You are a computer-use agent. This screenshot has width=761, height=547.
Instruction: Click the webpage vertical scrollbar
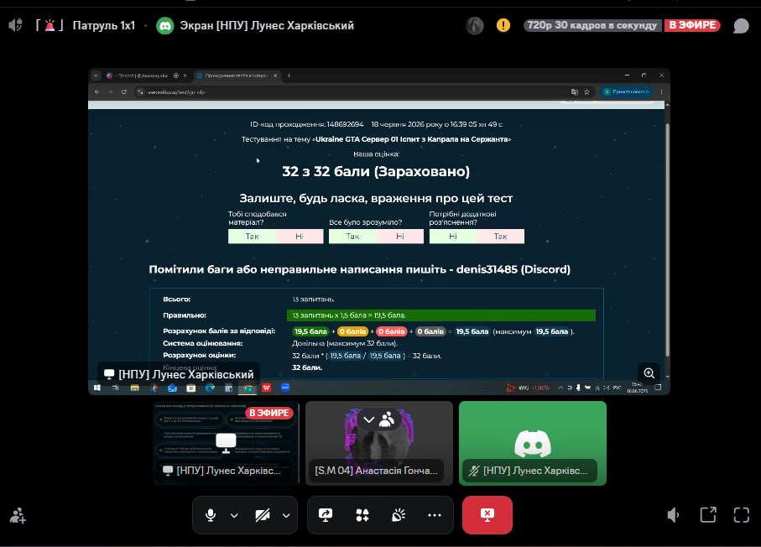click(x=667, y=240)
